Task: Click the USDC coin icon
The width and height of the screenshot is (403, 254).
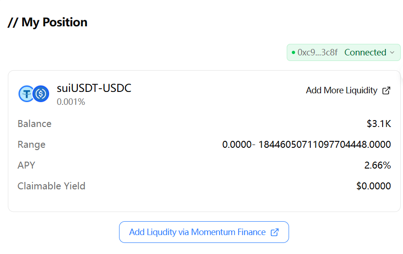Action: 41,94
